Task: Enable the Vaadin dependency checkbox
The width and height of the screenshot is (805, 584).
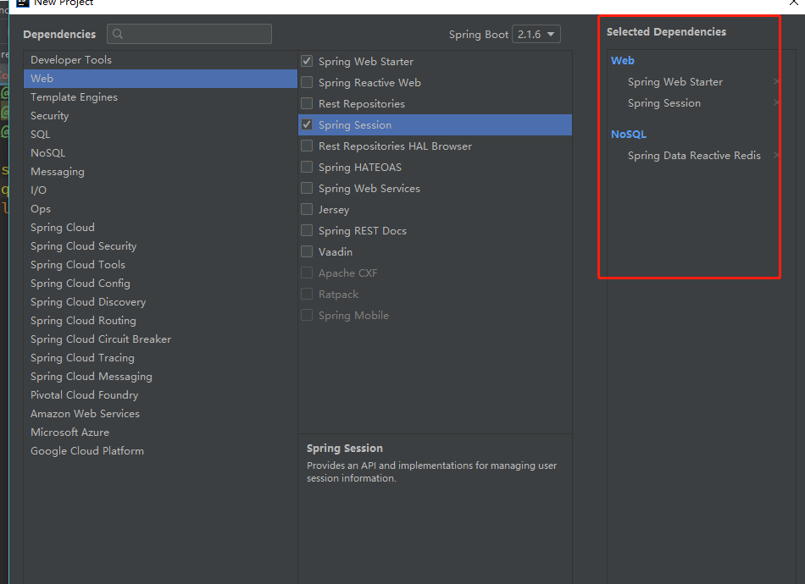Action: coord(307,252)
